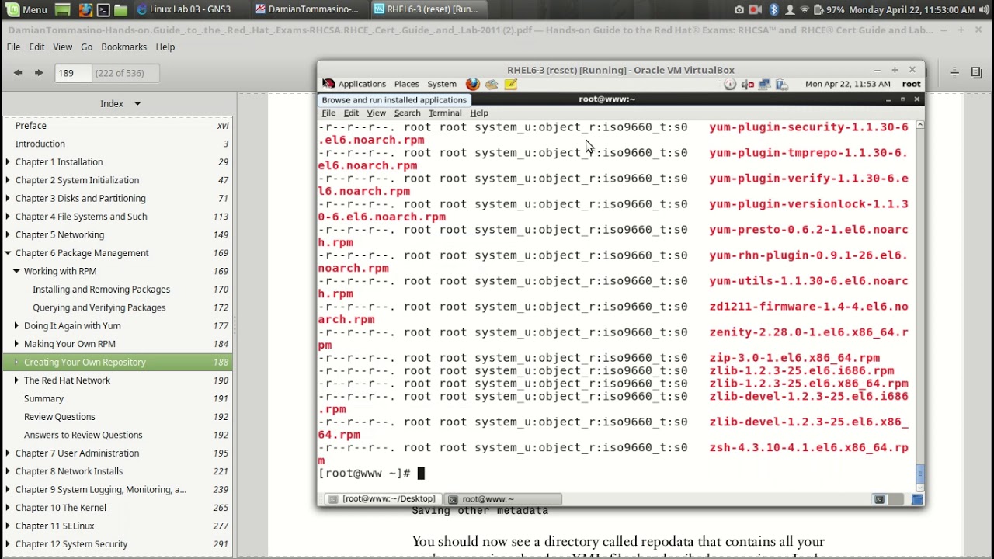Expand Chapter 5 Networking node
The width and height of the screenshot is (994, 559).
tap(8, 234)
